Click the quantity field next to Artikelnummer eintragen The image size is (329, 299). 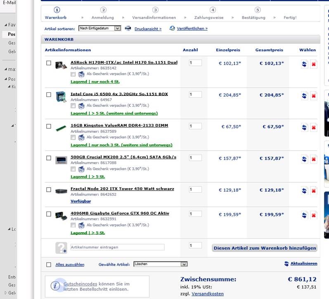point(195,245)
